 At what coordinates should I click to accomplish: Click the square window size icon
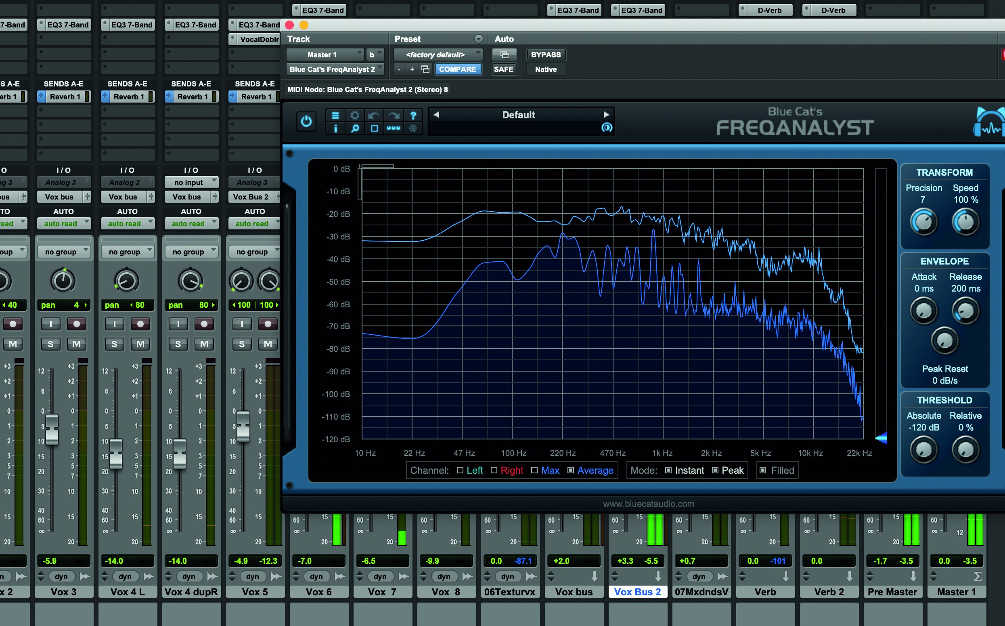(374, 128)
